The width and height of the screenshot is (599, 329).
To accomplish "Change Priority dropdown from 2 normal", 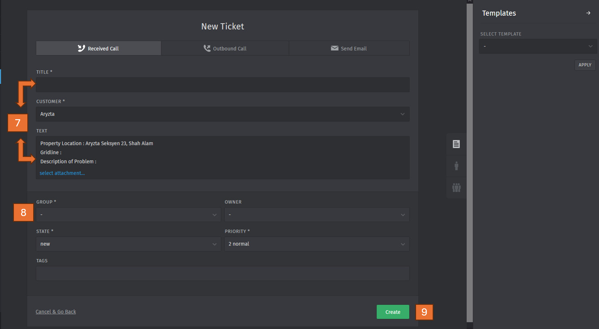I will 317,244.
